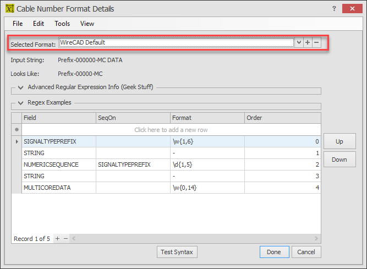The width and height of the screenshot is (367, 269).
Task: Click the Order cell with value 2
Action: (283, 164)
